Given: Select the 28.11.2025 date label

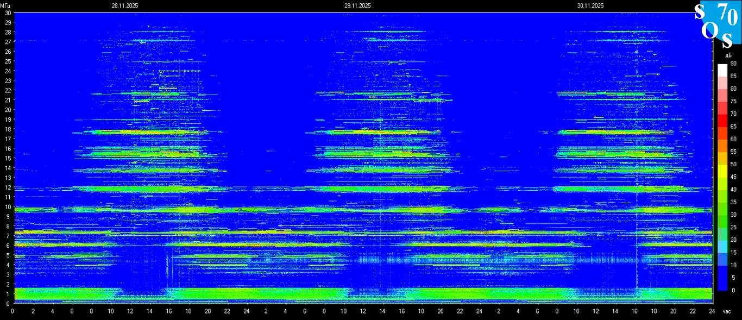Looking at the screenshot, I should 125,5.
